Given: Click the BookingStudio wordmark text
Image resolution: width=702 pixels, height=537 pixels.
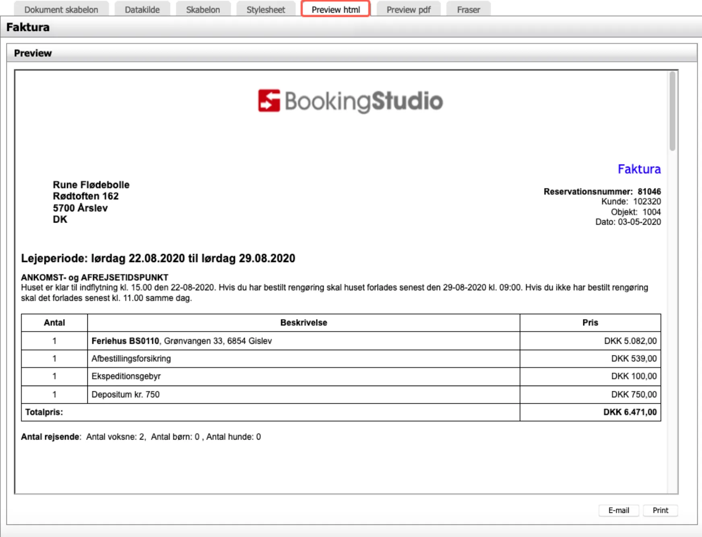Looking at the screenshot, I should (363, 101).
